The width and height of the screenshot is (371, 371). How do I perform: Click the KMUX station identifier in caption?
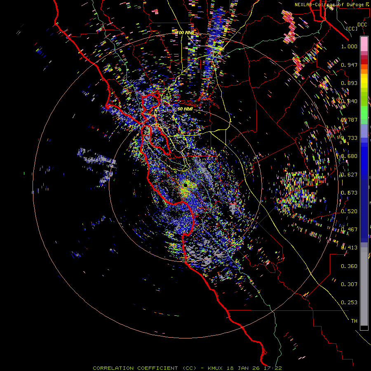pos(215,368)
